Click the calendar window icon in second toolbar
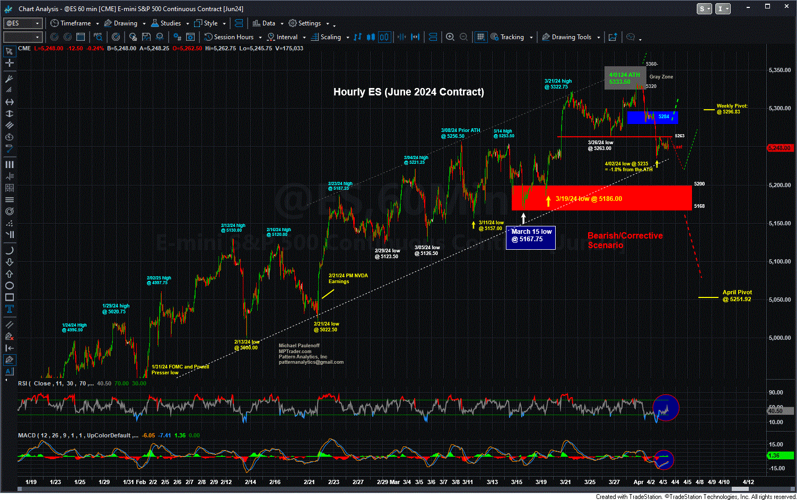This screenshot has width=797, height=500. (80, 37)
